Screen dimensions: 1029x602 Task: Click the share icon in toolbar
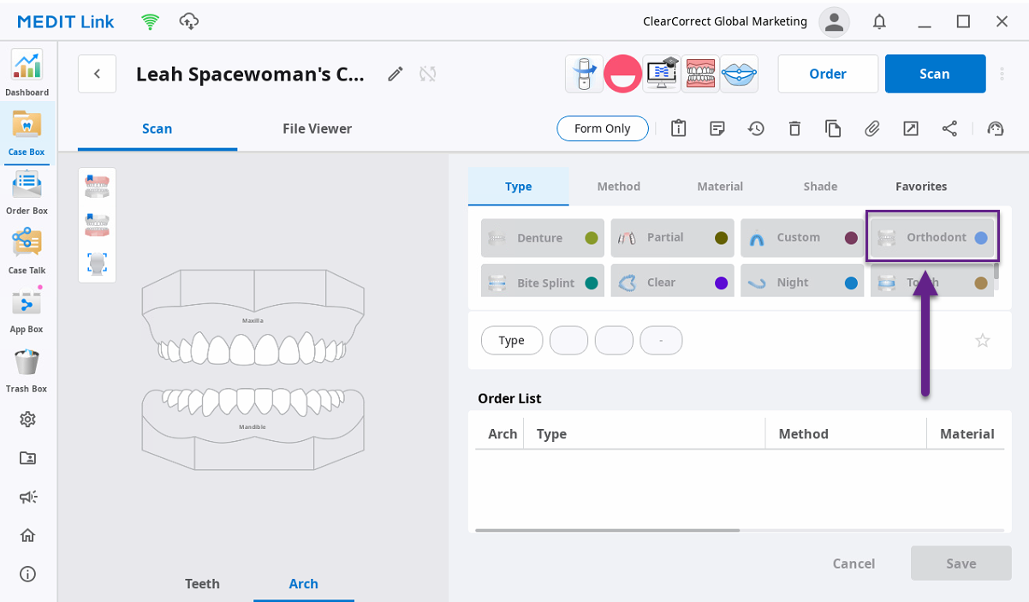click(949, 128)
